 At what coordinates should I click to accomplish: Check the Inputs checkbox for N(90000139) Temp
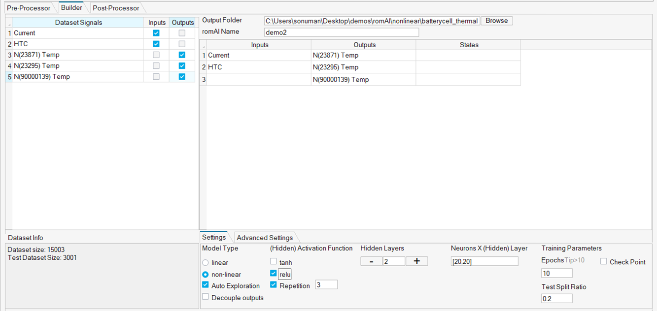click(x=156, y=76)
